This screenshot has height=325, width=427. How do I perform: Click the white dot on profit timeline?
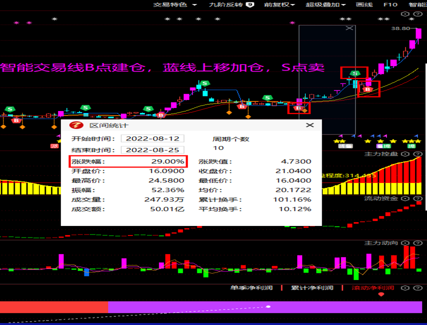tap(268, 306)
